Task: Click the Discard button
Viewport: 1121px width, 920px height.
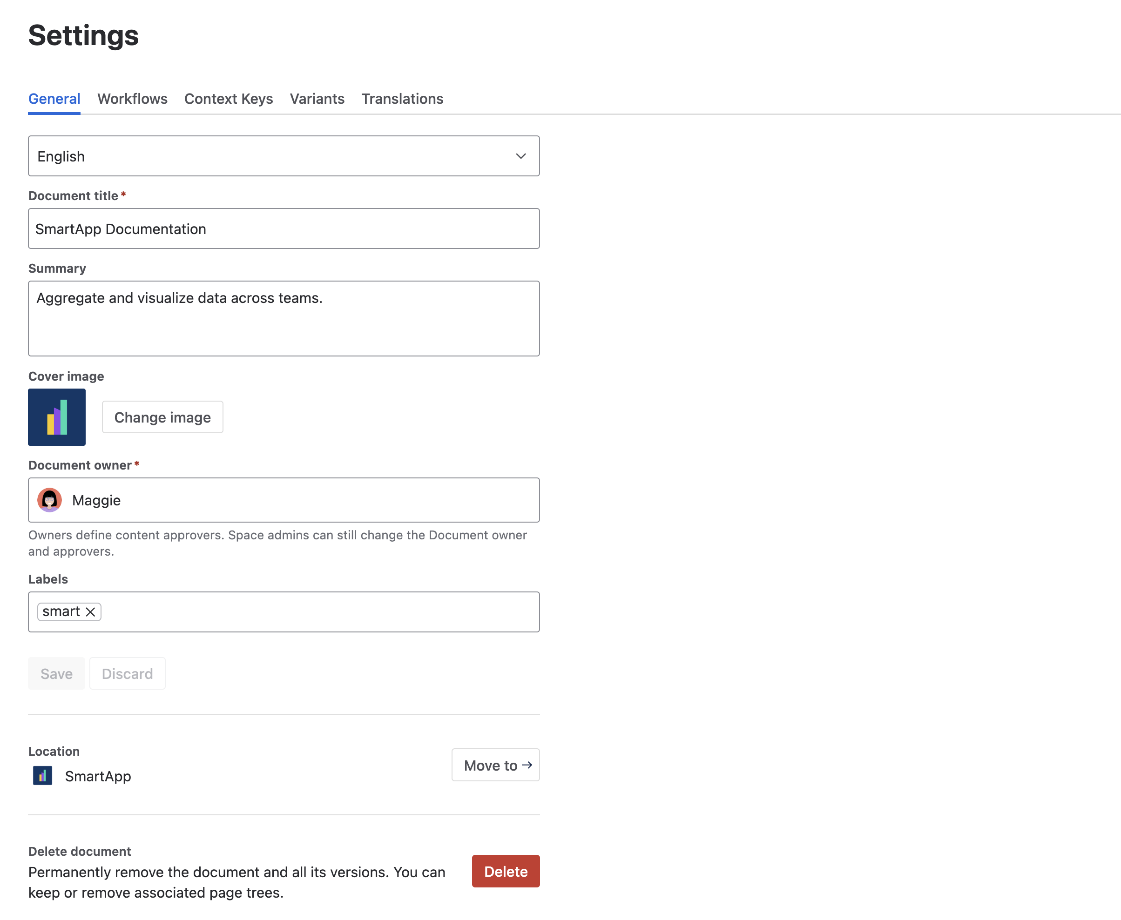Action: pos(127,673)
